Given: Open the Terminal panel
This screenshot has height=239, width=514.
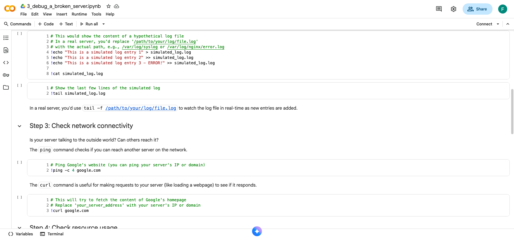Looking at the screenshot, I should [x=52, y=234].
